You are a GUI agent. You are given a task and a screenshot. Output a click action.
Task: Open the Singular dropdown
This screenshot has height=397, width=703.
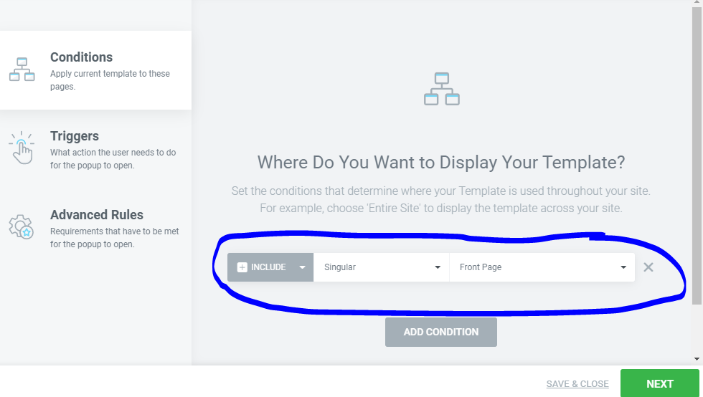click(381, 267)
